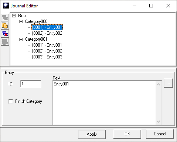177x142 pixels.
Task: Select [0002] - Entry002 under Category000
Action: [x=47, y=33]
